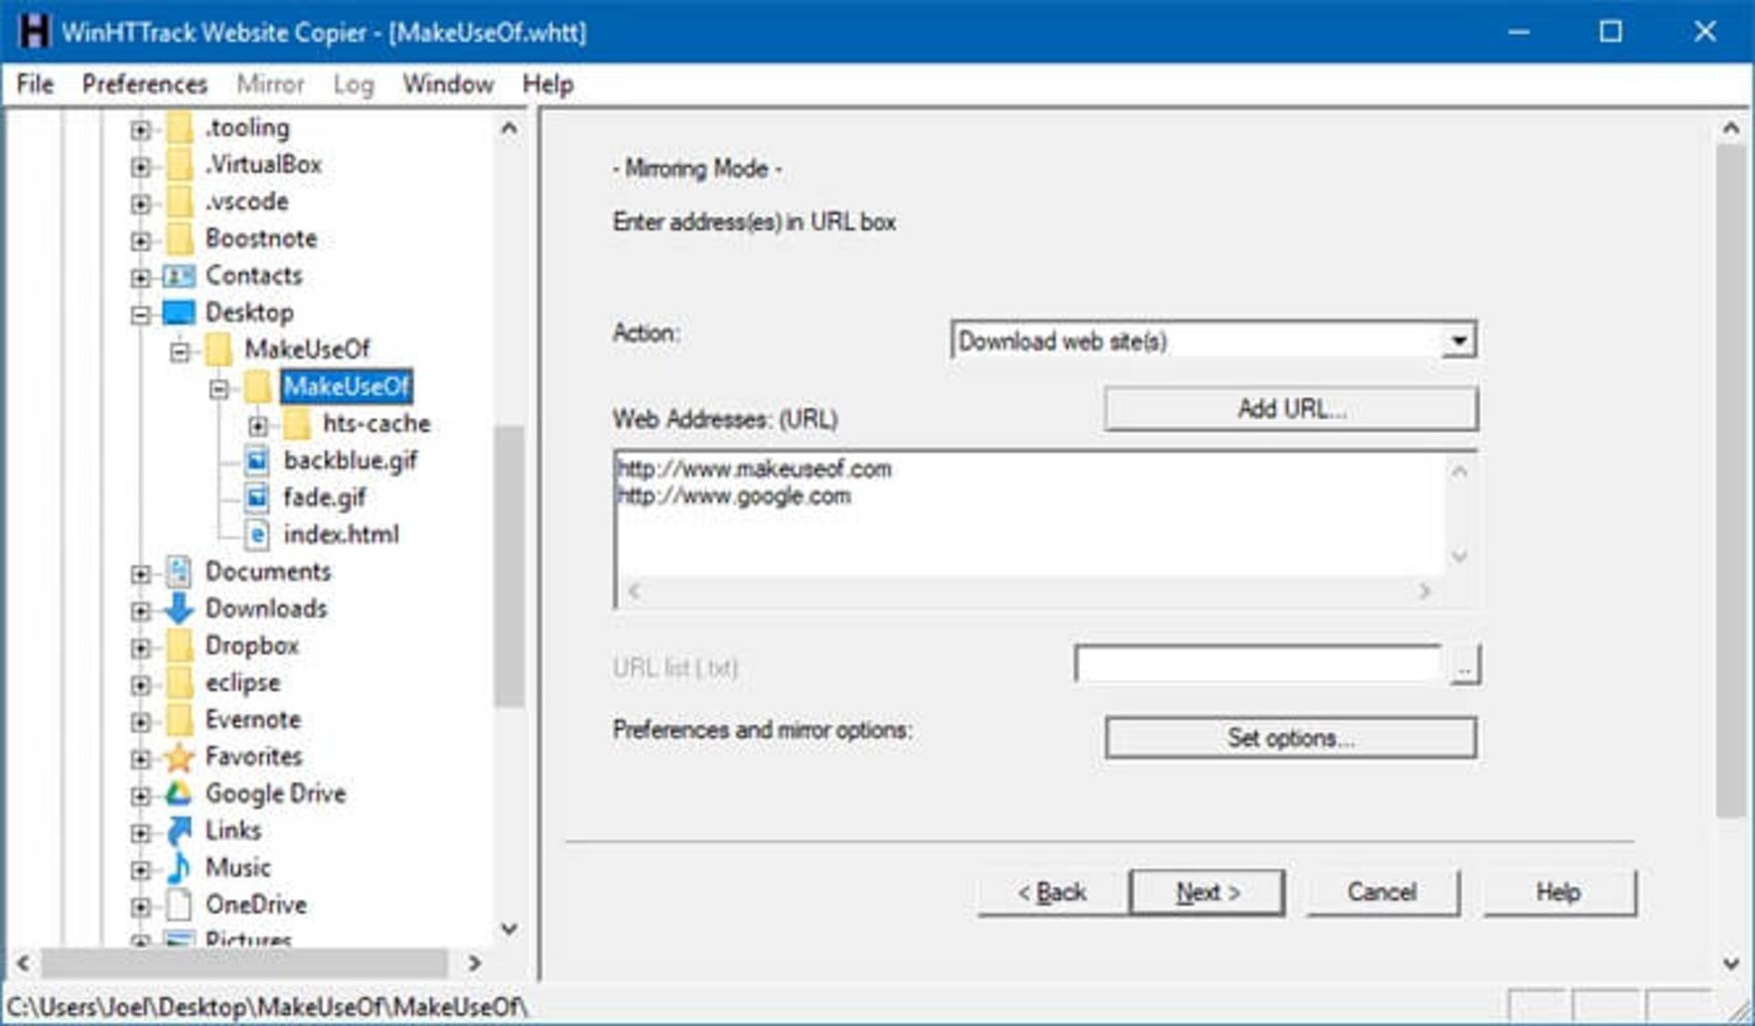Click the Desktop monitor icon

pyautogui.click(x=179, y=312)
